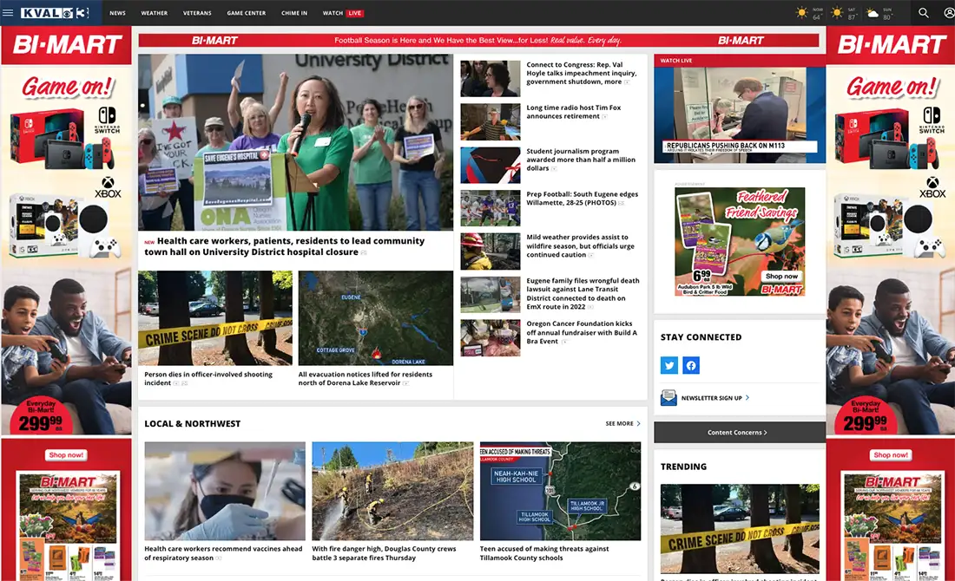955x581 pixels.
Task: Click the football game thumbnail
Action: pyautogui.click(x=491, y=208)
